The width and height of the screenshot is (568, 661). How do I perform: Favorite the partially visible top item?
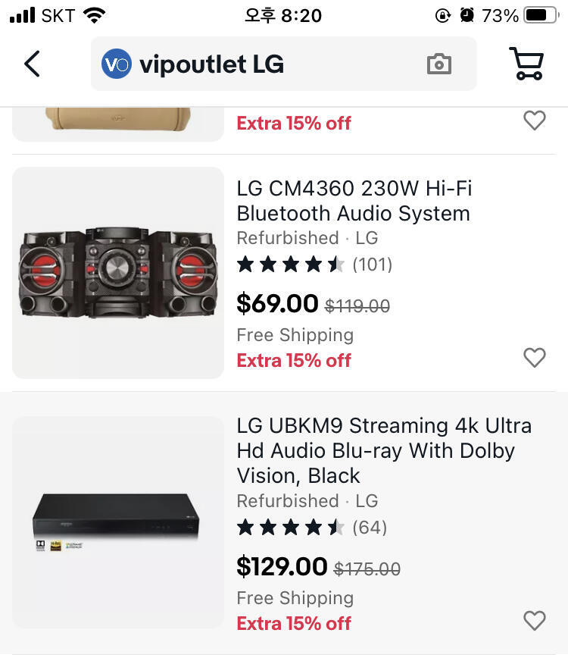(535, 121)
